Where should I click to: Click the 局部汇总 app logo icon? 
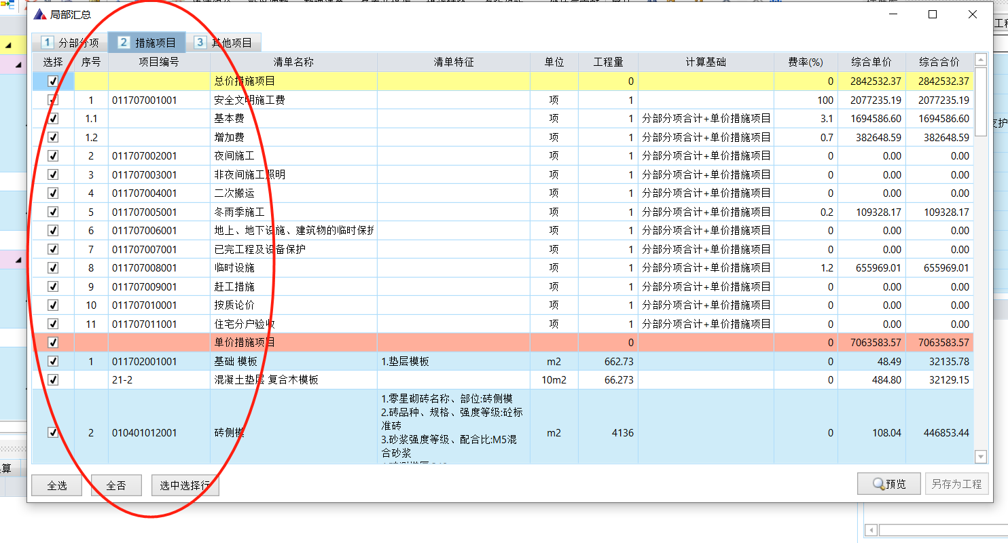[x=40, y=14]
